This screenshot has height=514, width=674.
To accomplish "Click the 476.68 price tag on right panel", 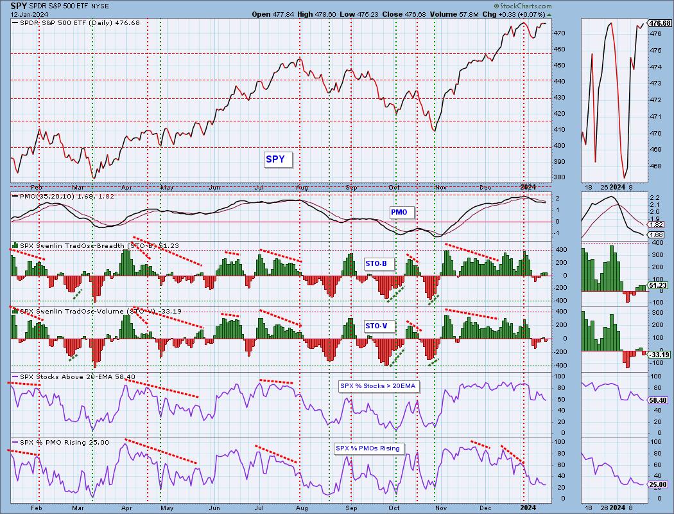I will click(x=659, y=23).
